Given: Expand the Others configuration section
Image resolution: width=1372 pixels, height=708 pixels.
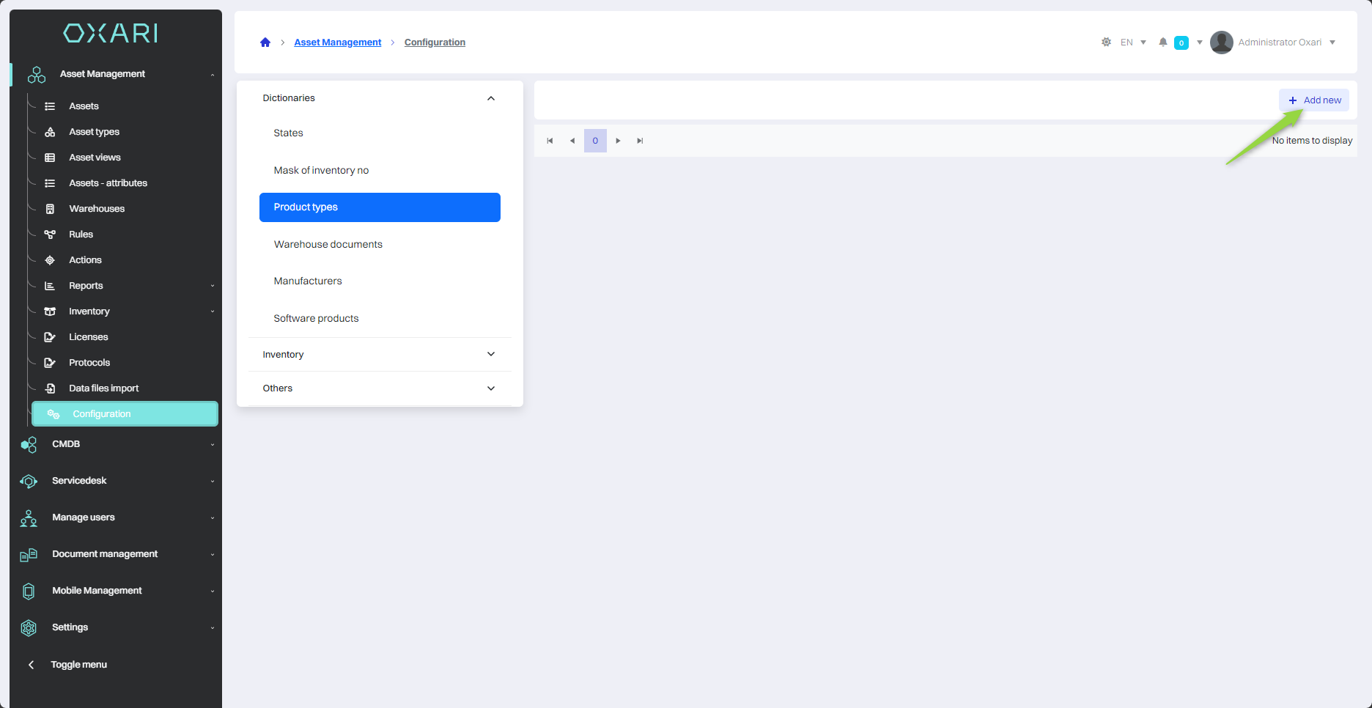Looking at the screenshot, I should click(490, 388).
